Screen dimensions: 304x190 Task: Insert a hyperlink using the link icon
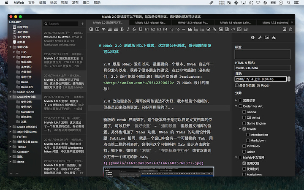[x=214, y=29]
